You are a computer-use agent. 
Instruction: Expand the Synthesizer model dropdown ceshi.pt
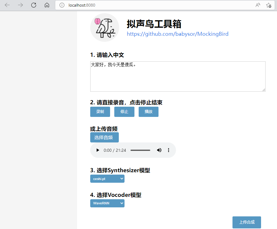pos(107,179)
